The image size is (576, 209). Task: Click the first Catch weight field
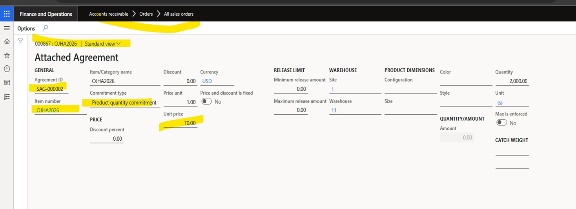click(512, 151)
